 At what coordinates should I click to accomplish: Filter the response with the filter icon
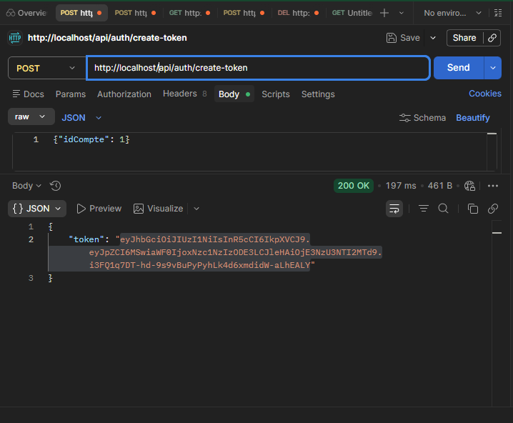[x=424, y=209]
